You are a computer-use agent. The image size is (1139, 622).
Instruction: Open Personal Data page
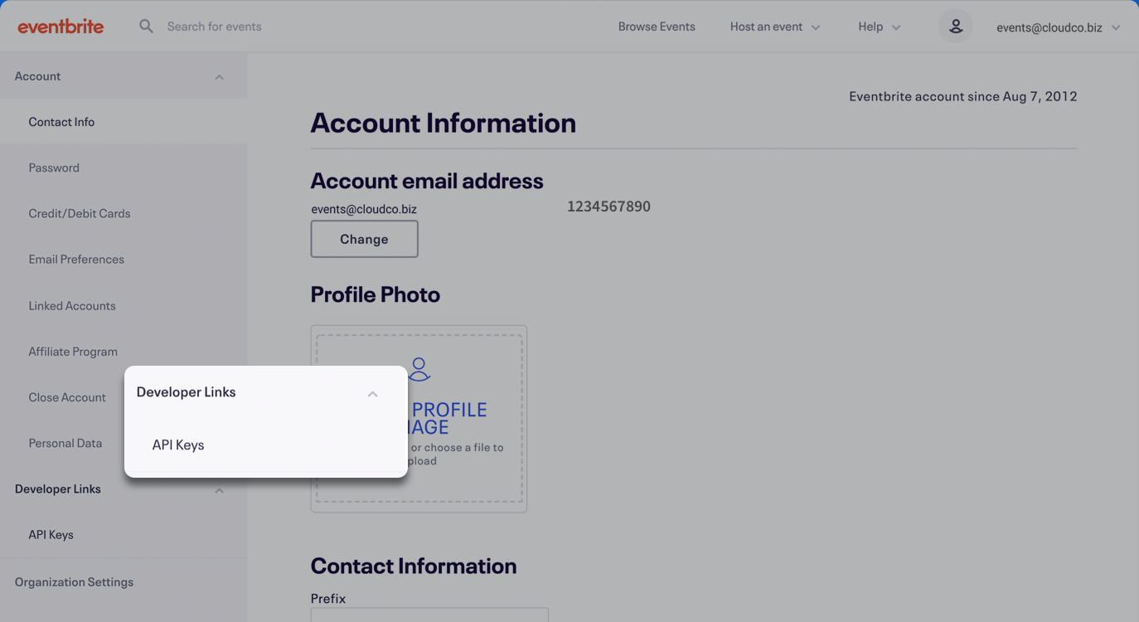tap(65, 443)
